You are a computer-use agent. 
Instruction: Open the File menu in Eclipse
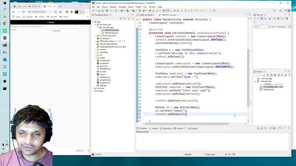pyautogui.click(x=93, y=7)
